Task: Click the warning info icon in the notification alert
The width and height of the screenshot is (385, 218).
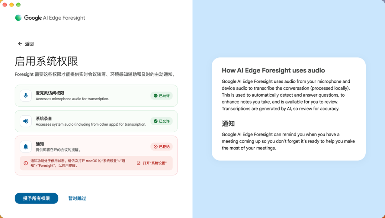Action: click(x=26, y=163)
